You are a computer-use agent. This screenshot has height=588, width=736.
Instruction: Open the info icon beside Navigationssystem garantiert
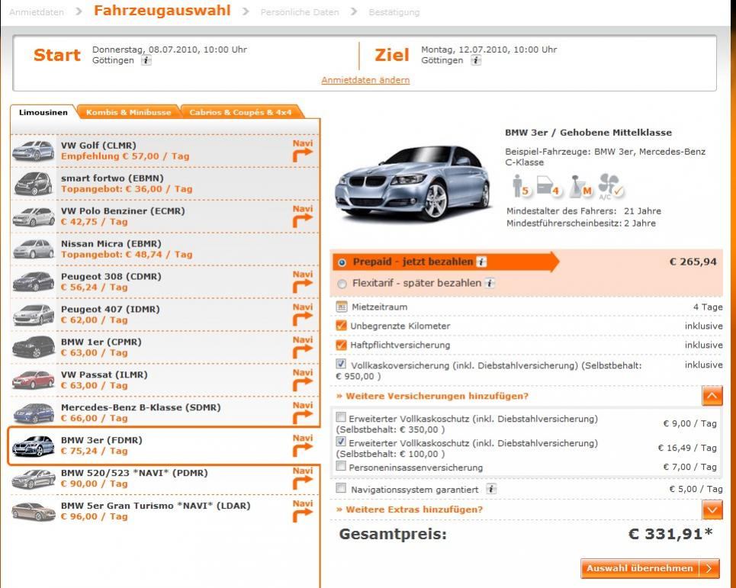(x=491, y=489)
